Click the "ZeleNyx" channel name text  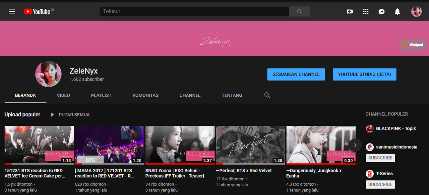tap(83, 71)
